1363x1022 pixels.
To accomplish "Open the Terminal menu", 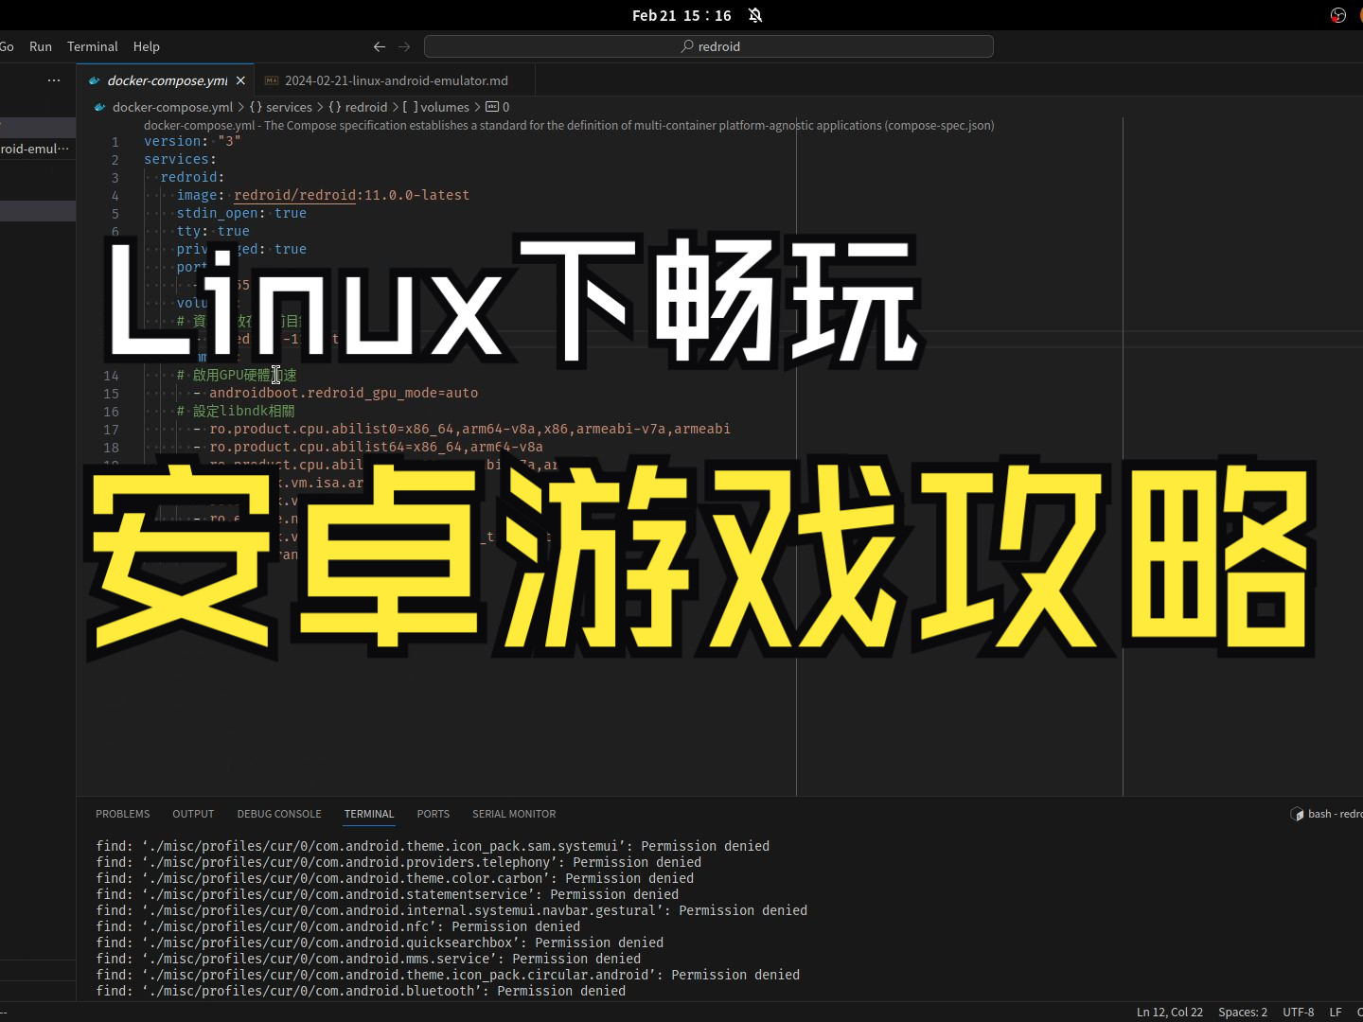I will pyautogui.click(x=93, y=46).
